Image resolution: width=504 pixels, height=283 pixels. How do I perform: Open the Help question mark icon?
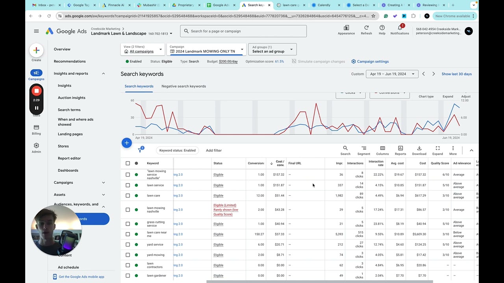[x=382, y=28]
